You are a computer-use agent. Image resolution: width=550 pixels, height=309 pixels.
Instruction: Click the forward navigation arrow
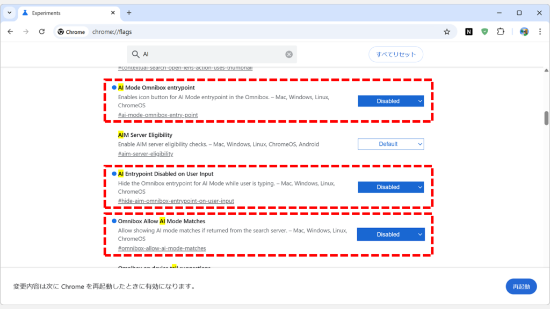pos(26,32)
